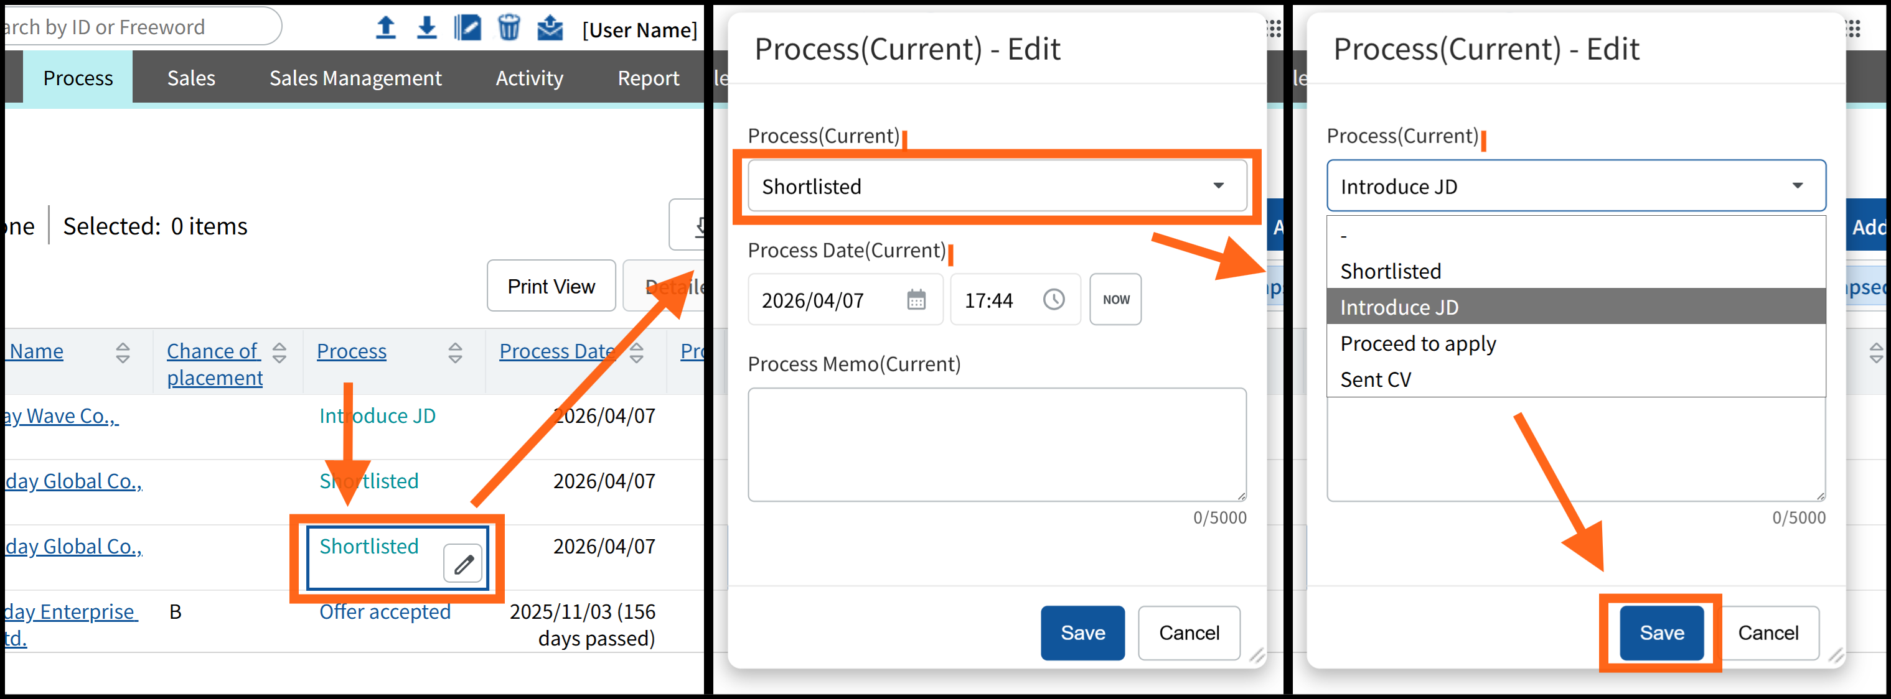
Task: Toggle sort arrows on Name column
Action: coord(123,353)
